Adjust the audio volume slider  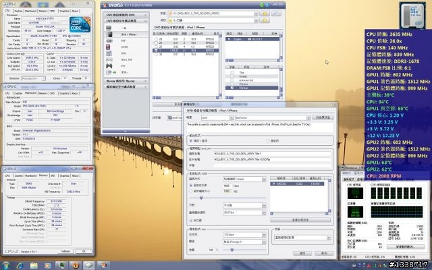232,250
